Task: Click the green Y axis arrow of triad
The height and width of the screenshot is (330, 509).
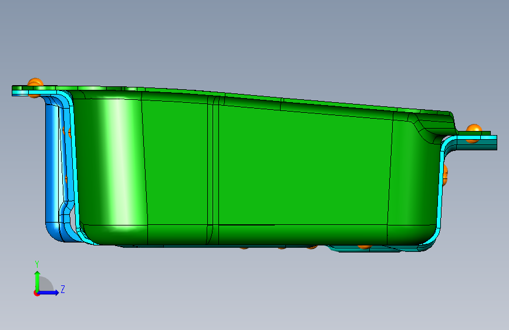Action: pos(38,281)
